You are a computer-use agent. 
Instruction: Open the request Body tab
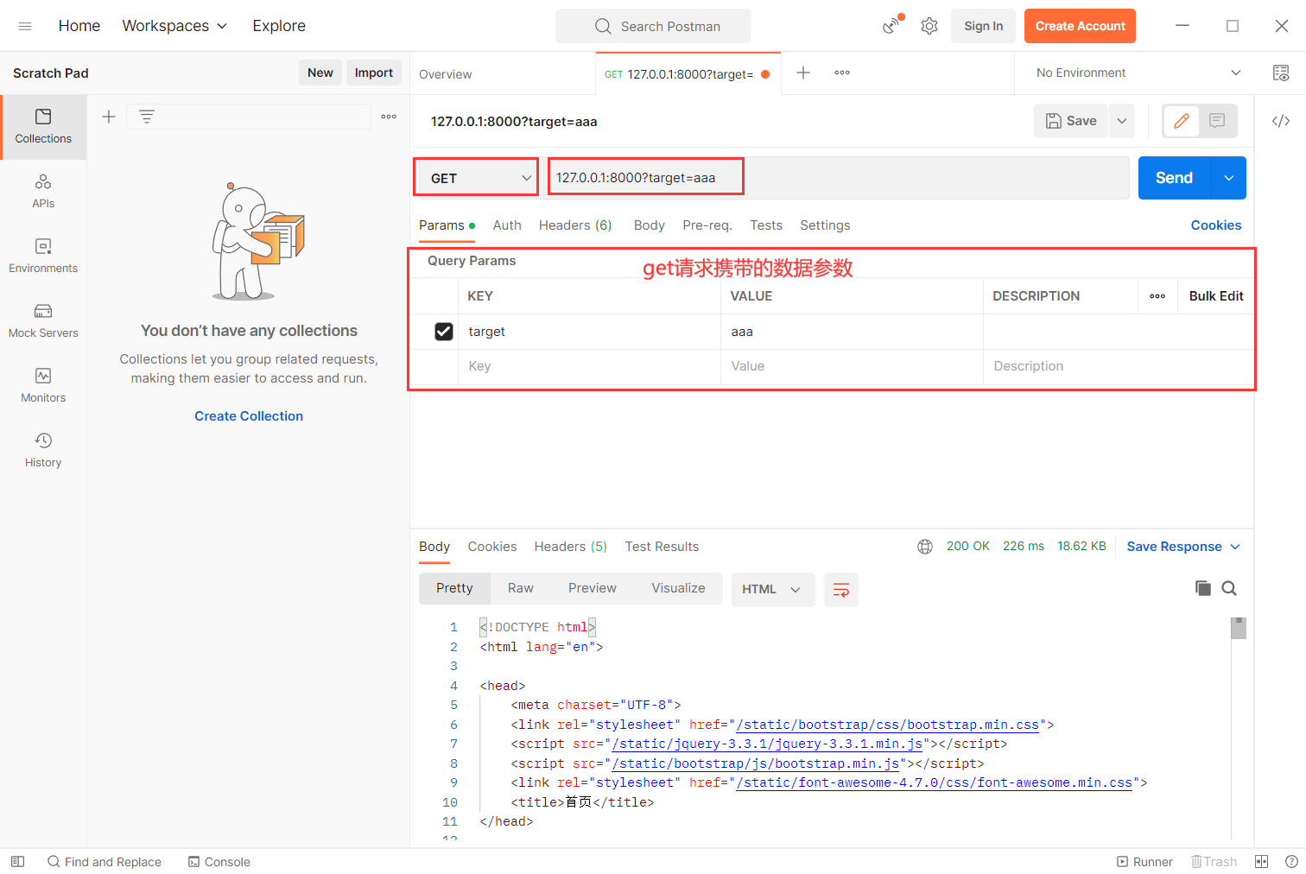pos(650,225)
